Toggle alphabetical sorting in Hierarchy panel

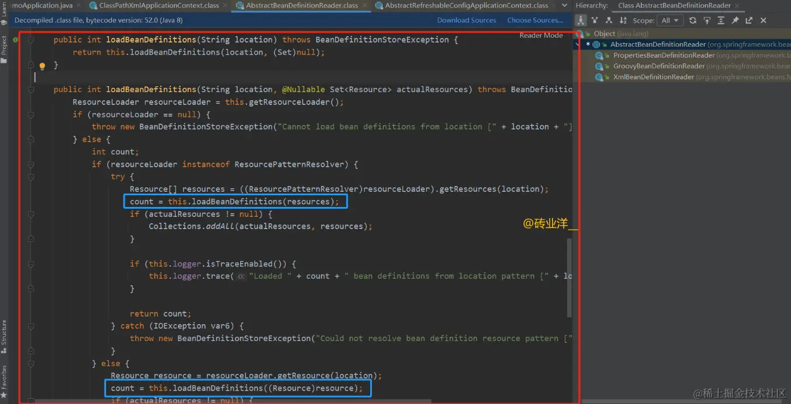pyautogui.click(x=623, y=20)
